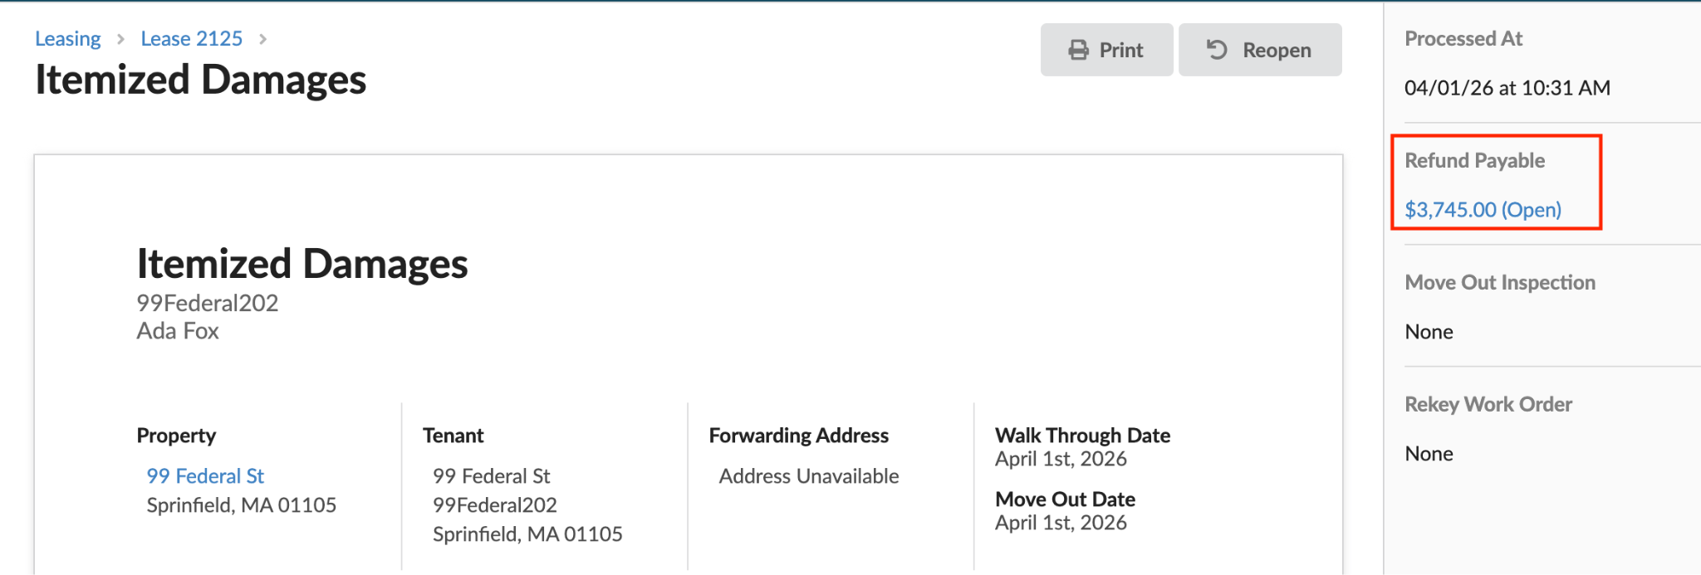Viewport: 1701px width, 575px height.
Task: Click the Processed At timestamp value
Action: coord(1507,88)
